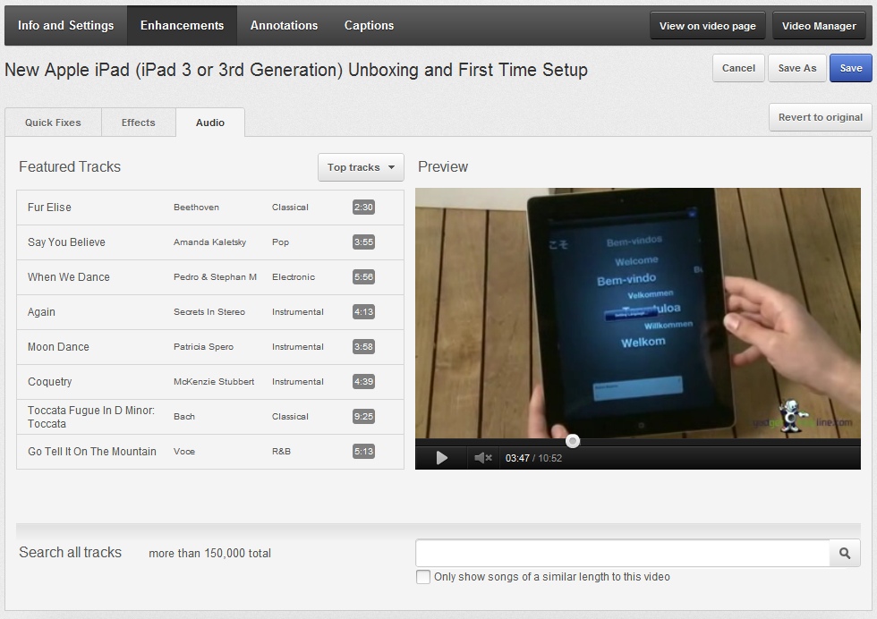The width and height of the screenshot is (877, 619).
Task: Click the search all tracks text field
Action: 622,554
